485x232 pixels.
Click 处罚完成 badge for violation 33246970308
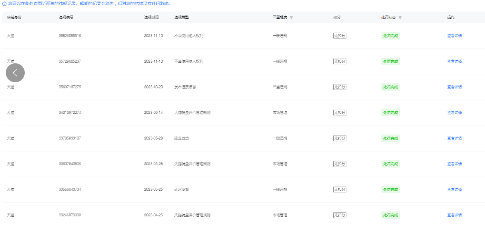pos(390,215)
